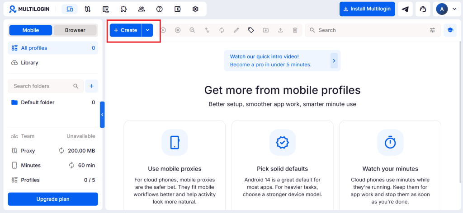Click the Search folders input field
Screen dimensions: 463x213
coord(43,86)
